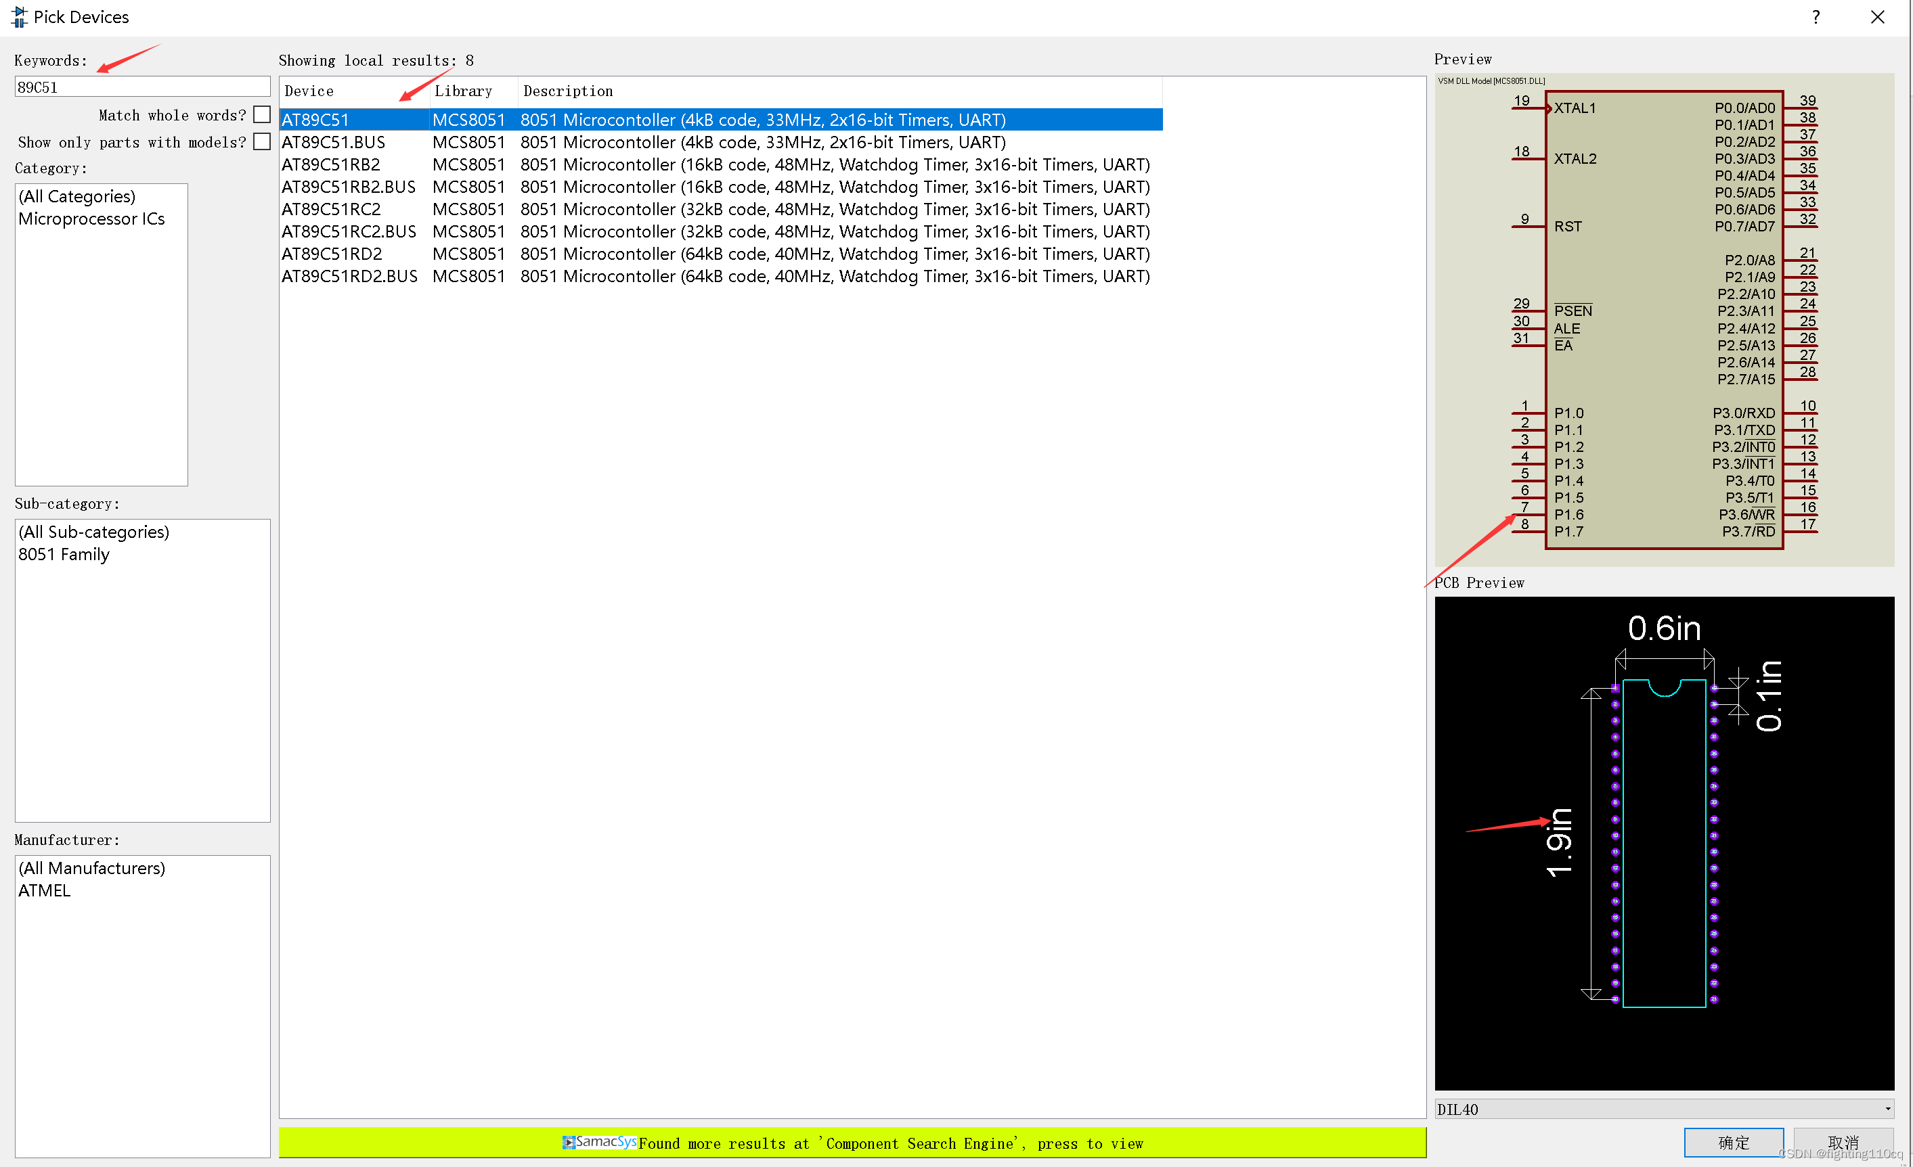1913x1167 pixels.
Task: Toggle Show only parts with models
Action: tap(263, 142)
